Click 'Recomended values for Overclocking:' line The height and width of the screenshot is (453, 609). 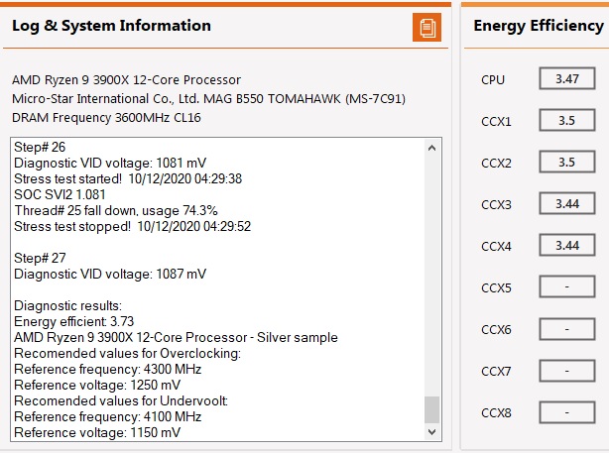point(127,353)
